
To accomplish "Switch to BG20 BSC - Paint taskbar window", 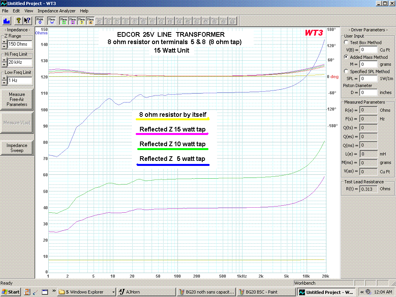I will pyautogui.click(x=266, y=292).
